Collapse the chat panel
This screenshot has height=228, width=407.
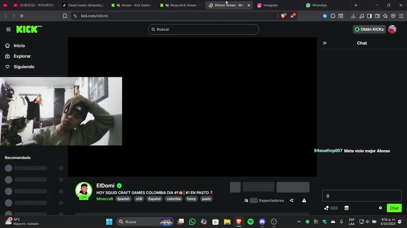coord(325,43)
